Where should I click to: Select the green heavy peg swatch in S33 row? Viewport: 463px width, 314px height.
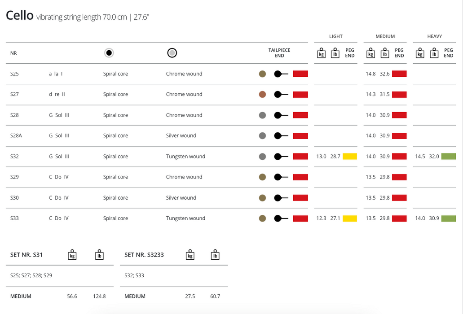[x=449, y=218]
